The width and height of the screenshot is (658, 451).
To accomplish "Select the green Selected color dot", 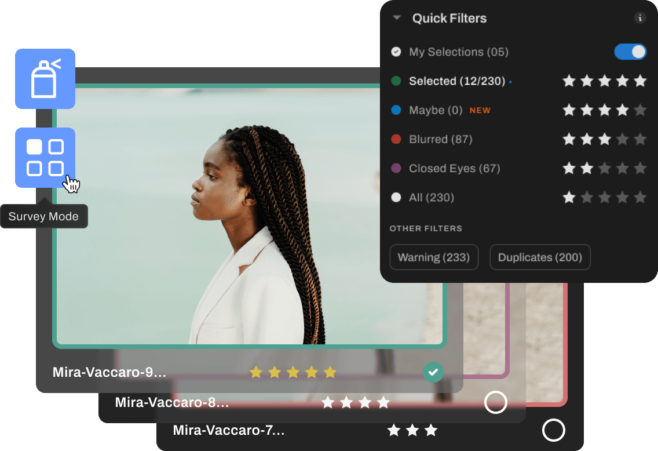I will pos(396,81).
